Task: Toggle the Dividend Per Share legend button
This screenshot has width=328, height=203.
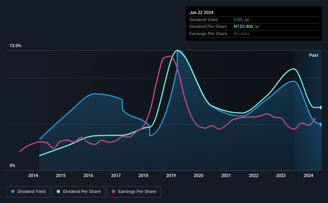Action: coord(79,192)
